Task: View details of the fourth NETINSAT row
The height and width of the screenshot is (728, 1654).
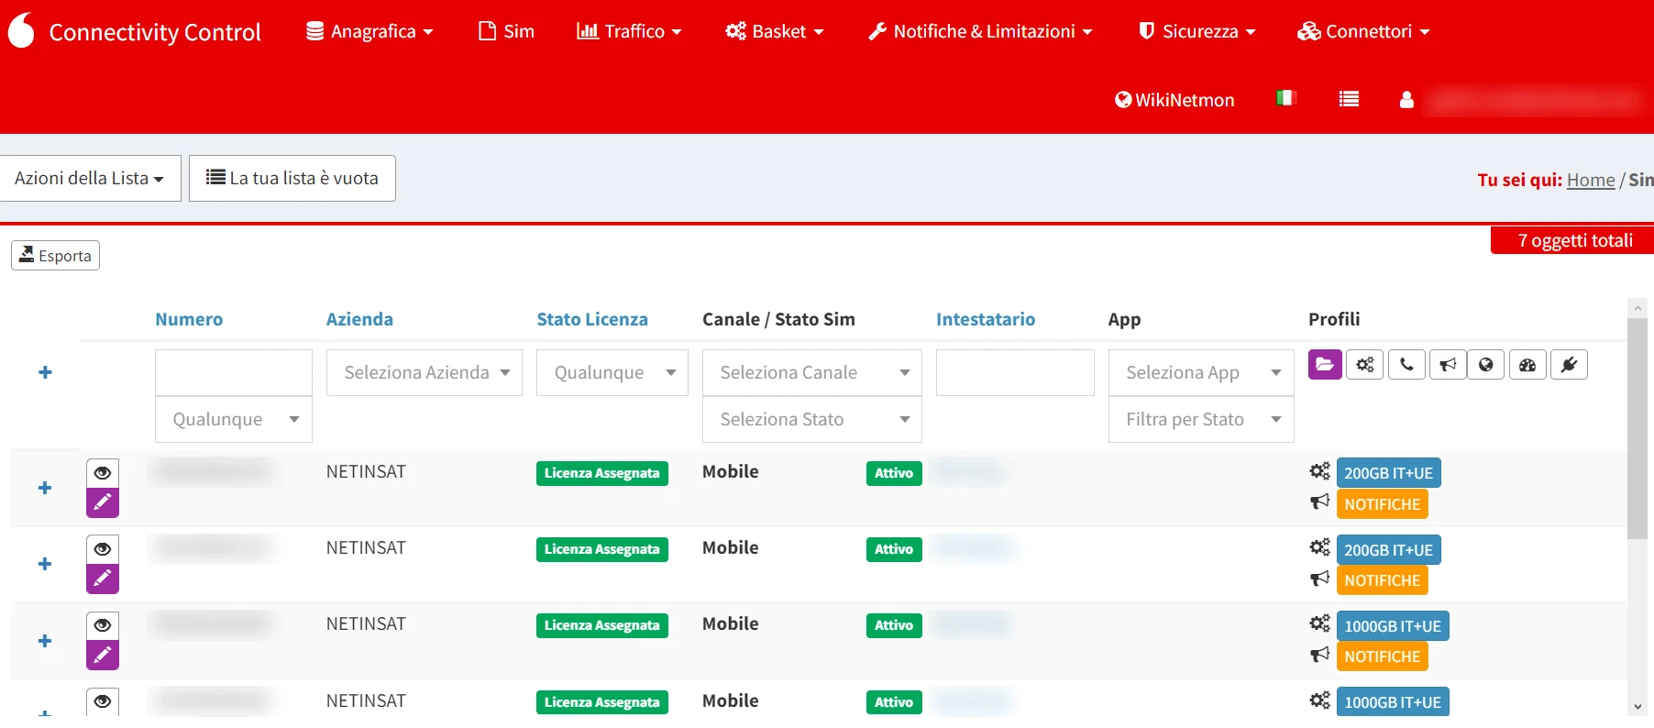Action: pyautogui.click(x=103, y=701)
